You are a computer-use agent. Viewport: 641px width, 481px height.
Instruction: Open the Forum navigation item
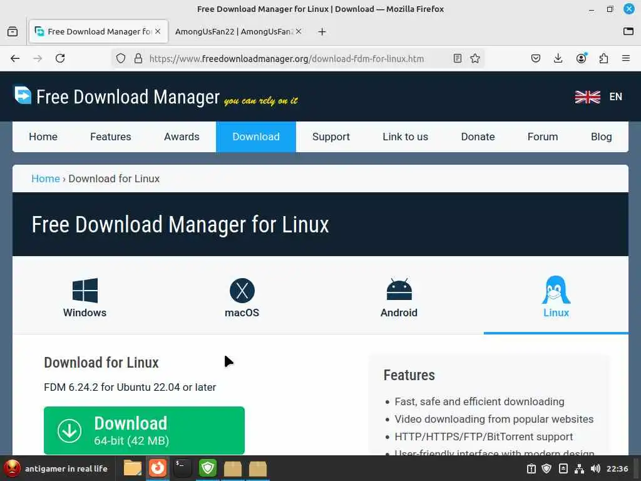tap(543, 137)
